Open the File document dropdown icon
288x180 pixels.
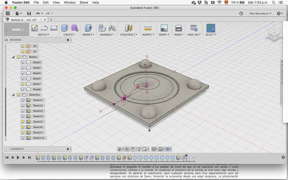(18, 13)
